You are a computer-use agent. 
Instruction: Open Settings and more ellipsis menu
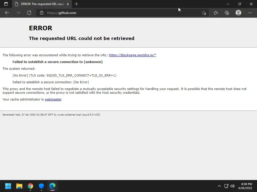click(250, 13)
